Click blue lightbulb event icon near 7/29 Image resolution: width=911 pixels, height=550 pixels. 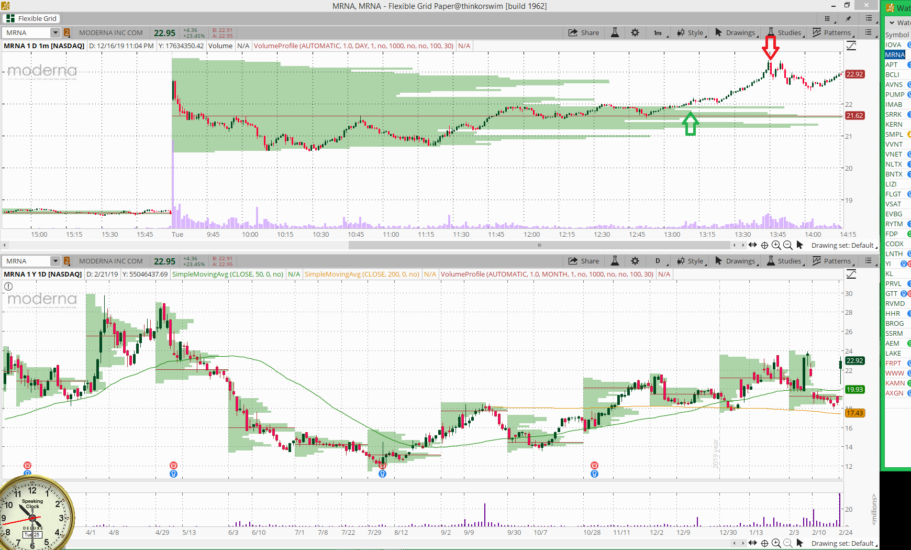pos(383,474)
